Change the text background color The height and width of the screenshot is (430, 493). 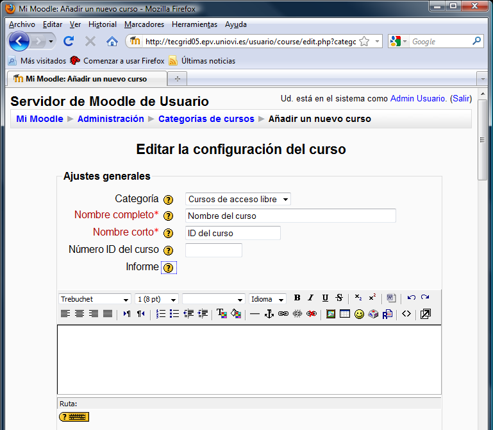tap(236, 314)
